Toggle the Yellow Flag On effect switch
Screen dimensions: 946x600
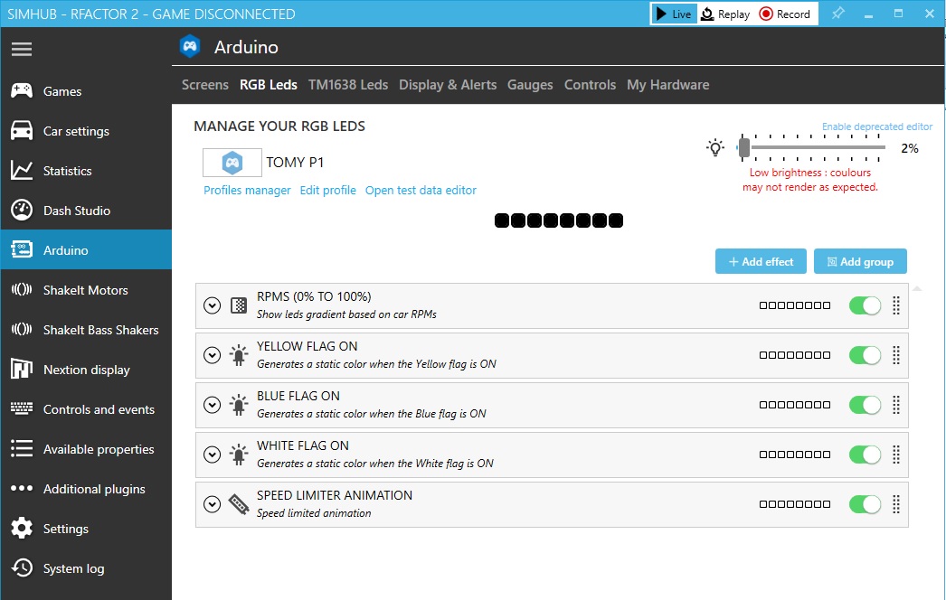[865, 355]
